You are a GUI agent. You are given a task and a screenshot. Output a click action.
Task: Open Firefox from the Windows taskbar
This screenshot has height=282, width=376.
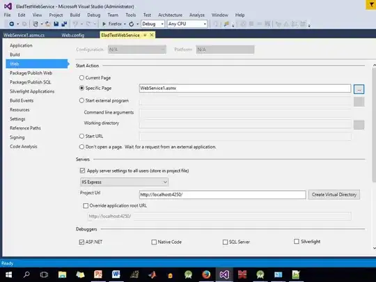(x=206, y=274)
